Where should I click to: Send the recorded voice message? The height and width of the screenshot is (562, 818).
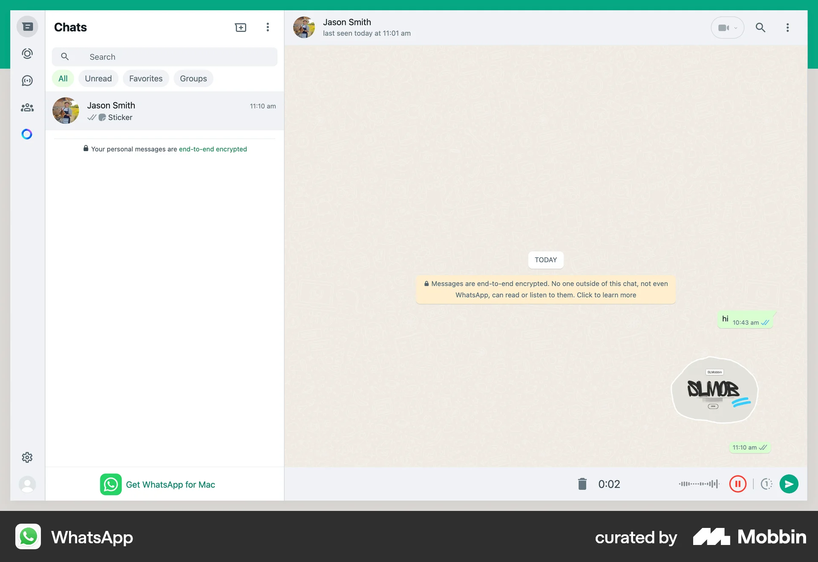click(x=789, y=484)
